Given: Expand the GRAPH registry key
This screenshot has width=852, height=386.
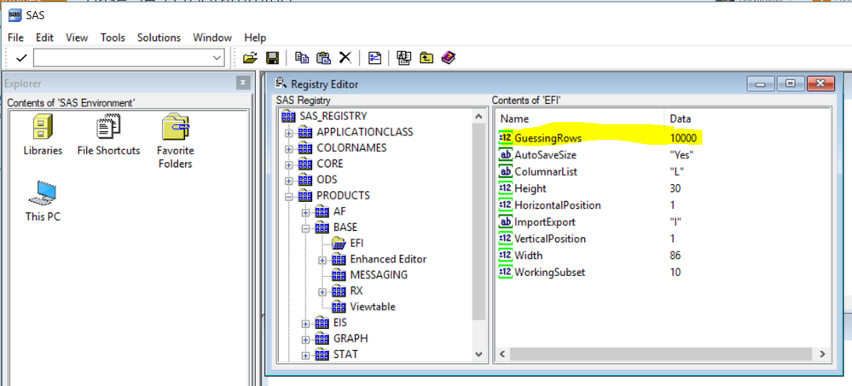Looking at the screenshot, I should pos(305,339).
